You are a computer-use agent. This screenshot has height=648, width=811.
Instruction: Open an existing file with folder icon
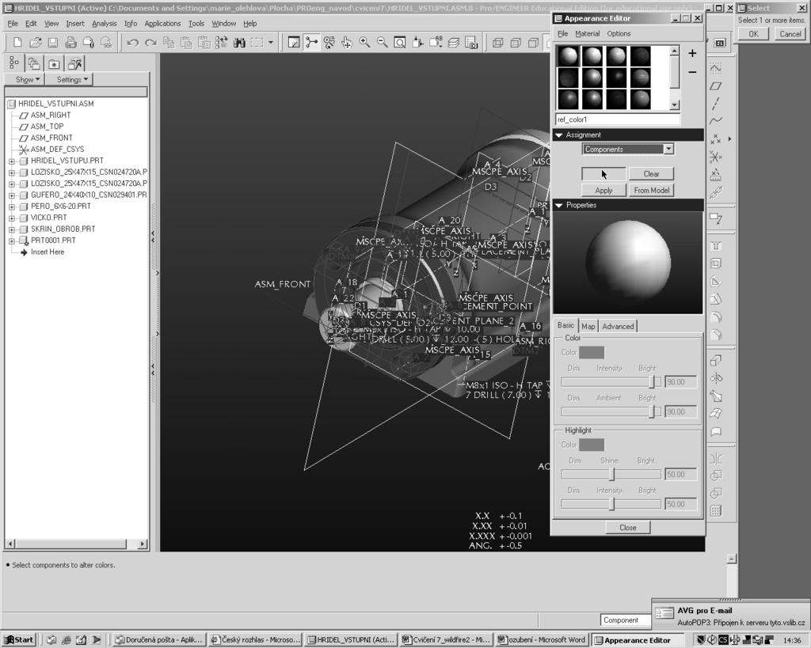point(35,43)
